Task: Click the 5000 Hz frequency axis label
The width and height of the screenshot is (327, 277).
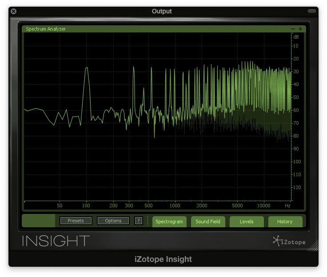Action: click(237, 206)
